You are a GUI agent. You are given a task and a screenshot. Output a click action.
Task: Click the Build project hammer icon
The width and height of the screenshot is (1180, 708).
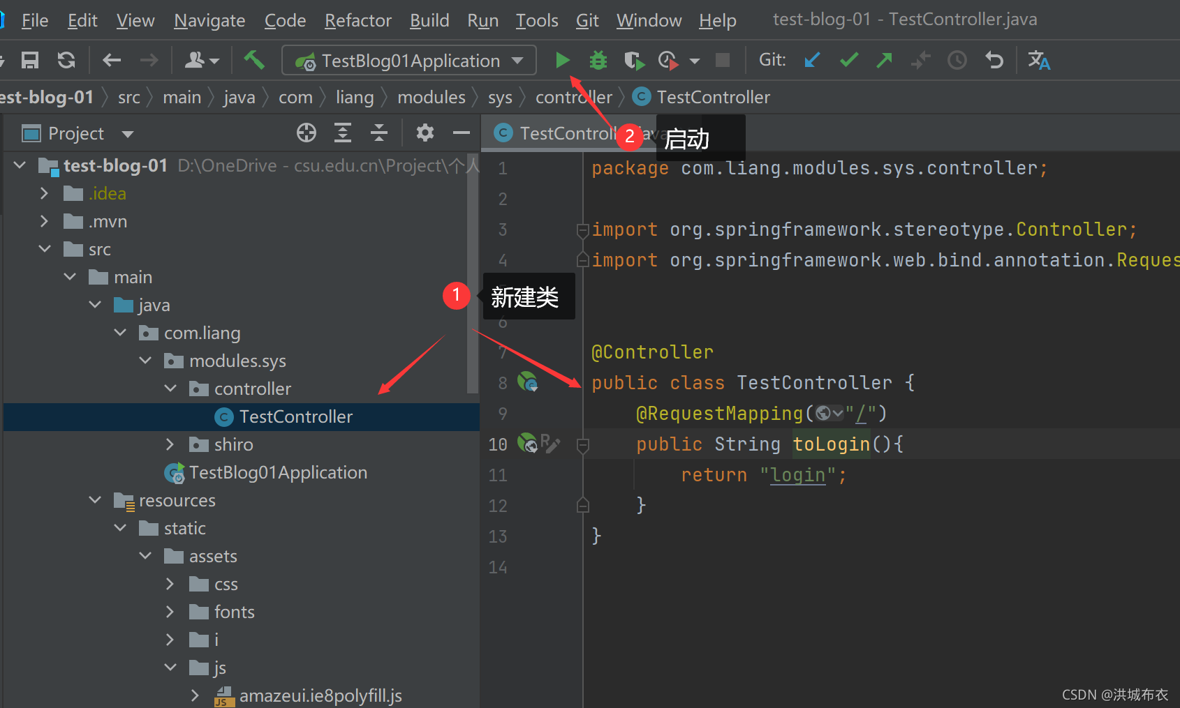click(x=254, y=61)
